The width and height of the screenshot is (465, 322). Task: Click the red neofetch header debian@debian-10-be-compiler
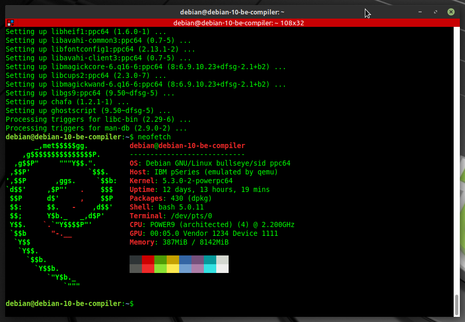click(x=187, y=146)
